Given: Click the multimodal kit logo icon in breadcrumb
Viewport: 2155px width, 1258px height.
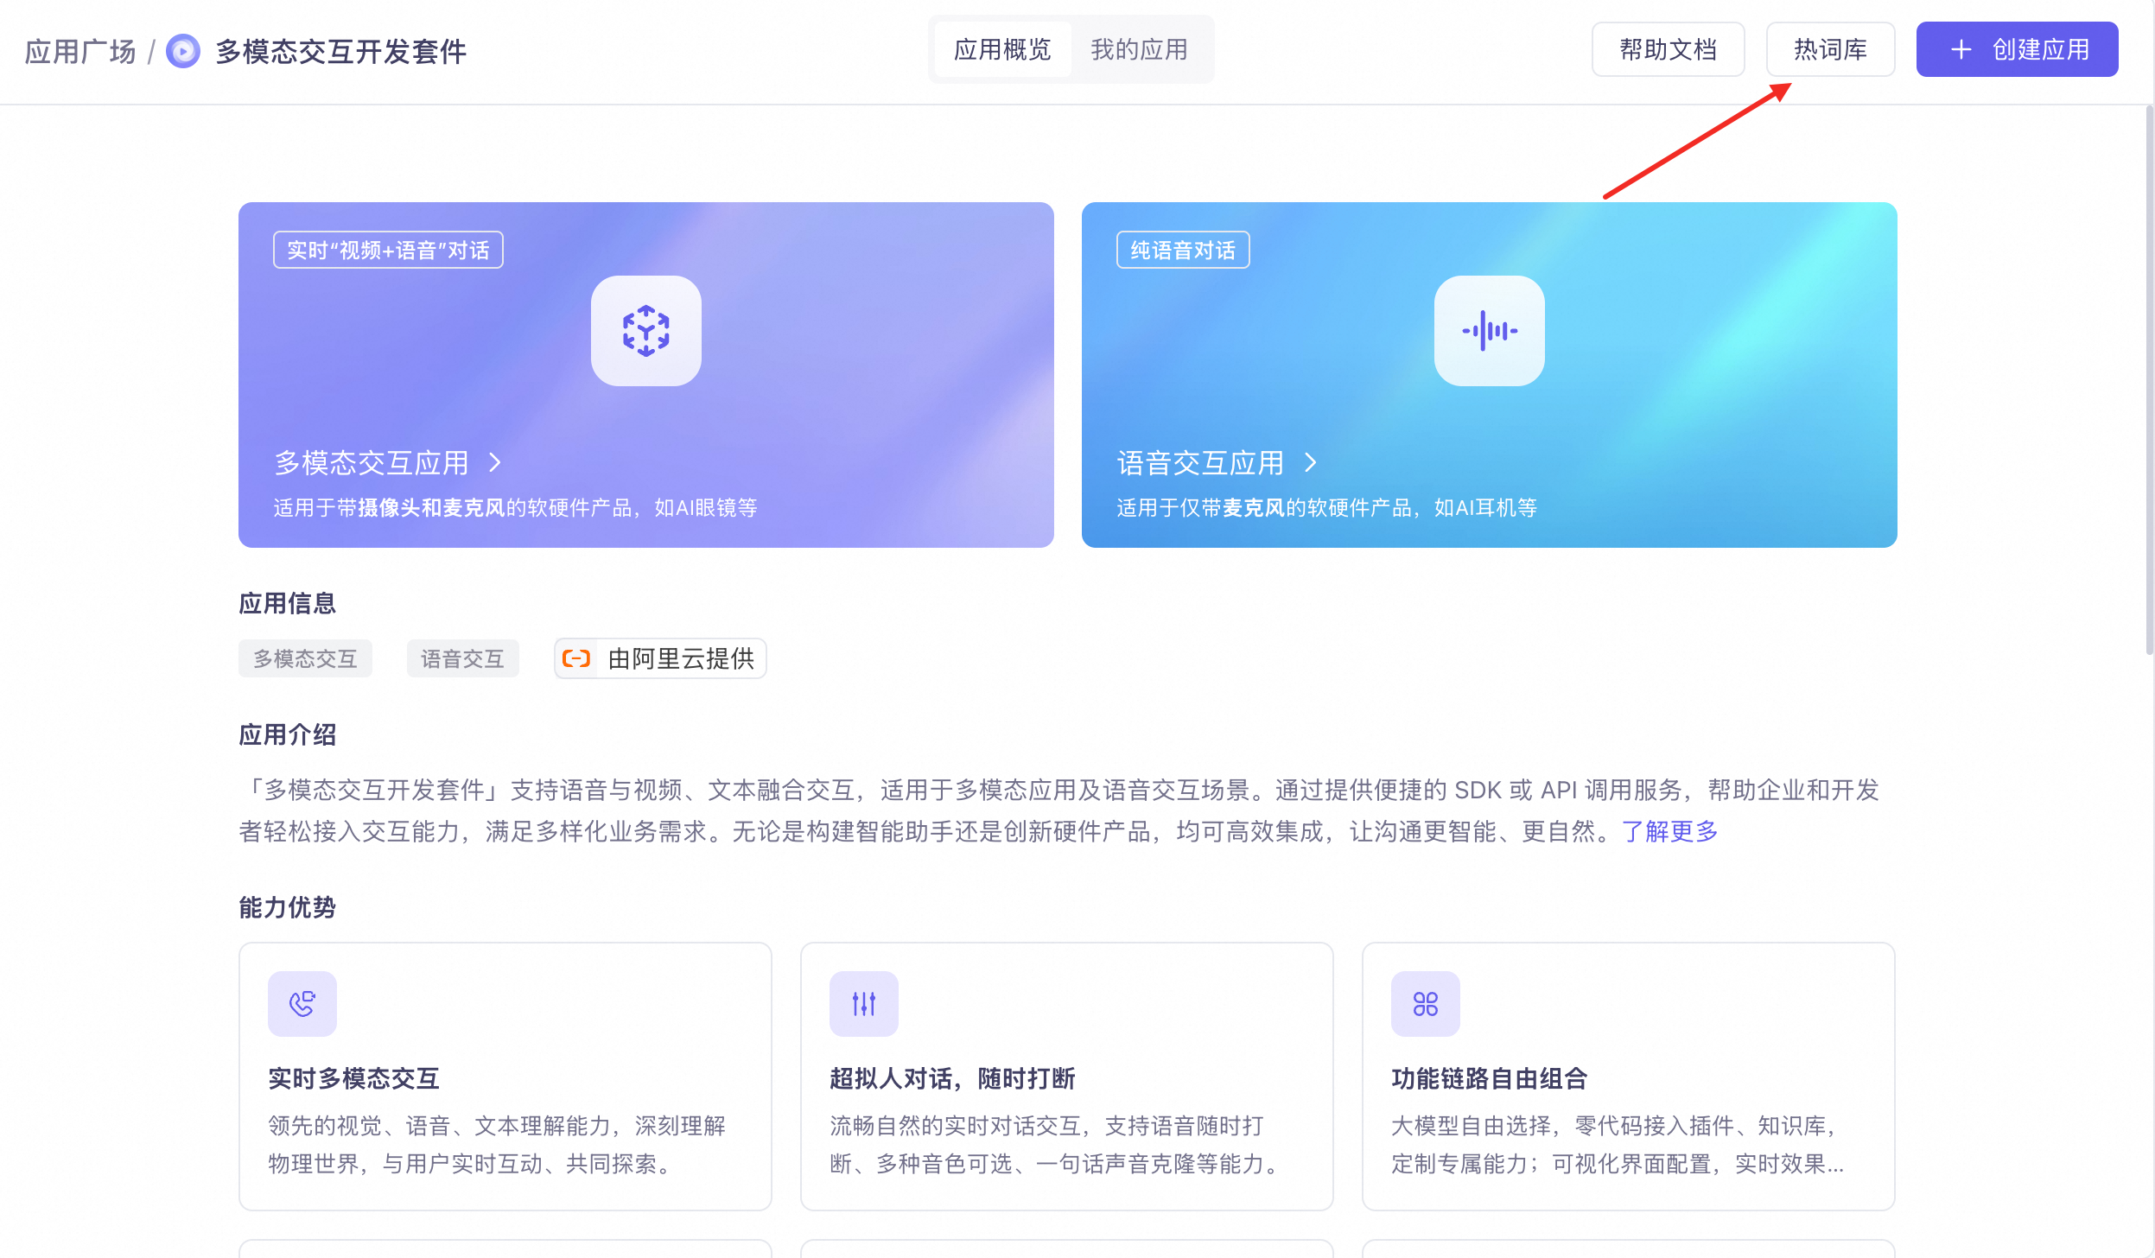Looking at the screenshot, I should click(x=183, y=51).
